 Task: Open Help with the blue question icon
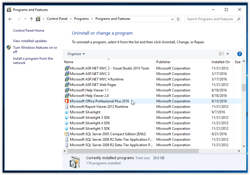[240, 54]
